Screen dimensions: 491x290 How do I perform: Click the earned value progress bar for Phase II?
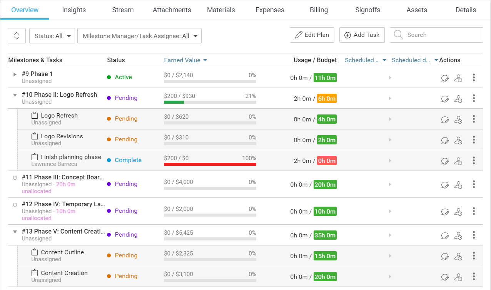[x=210, y=102]
